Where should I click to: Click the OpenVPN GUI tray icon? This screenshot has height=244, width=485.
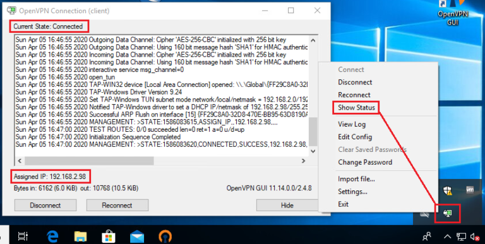click(x=448, y=213)
